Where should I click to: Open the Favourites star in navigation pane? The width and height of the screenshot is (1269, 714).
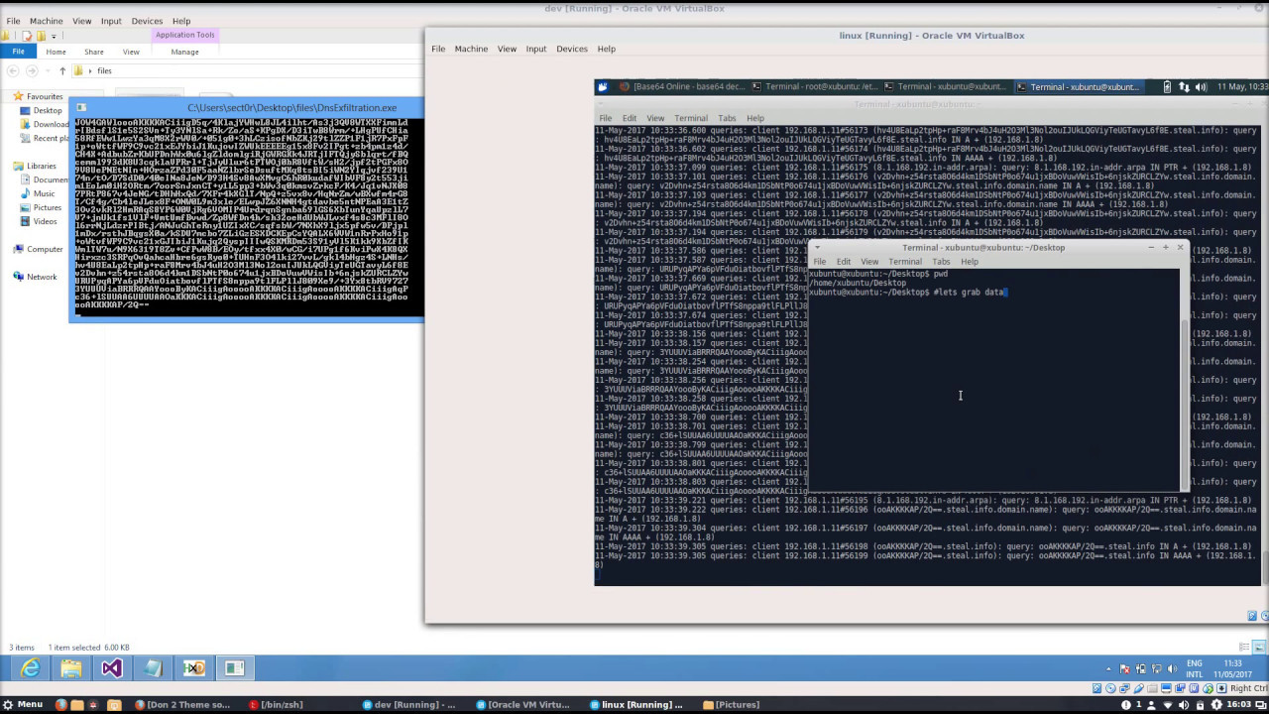point(19,97)
